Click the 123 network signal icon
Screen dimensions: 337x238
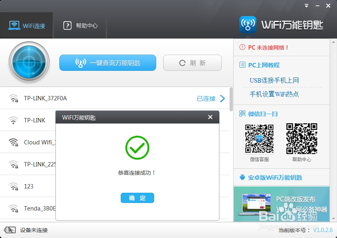[13, 186]
